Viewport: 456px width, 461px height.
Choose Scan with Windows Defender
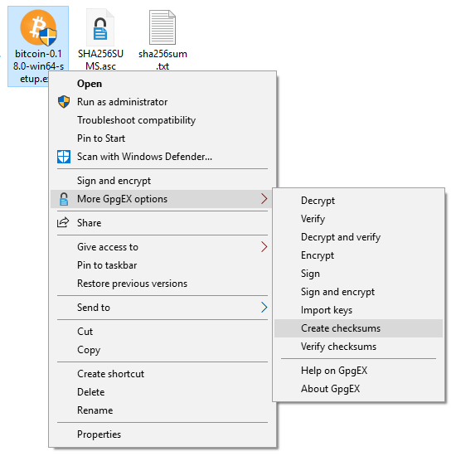[x=163, y=157]
